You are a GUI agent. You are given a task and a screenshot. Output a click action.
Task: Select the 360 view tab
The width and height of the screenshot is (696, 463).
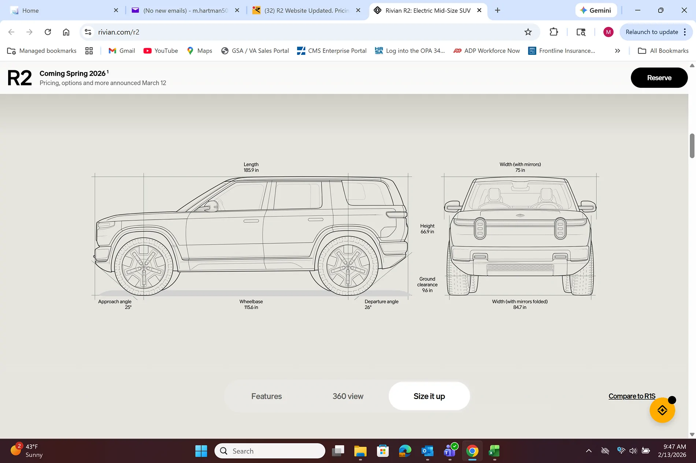pyautogui.click(x=348, y=396)
